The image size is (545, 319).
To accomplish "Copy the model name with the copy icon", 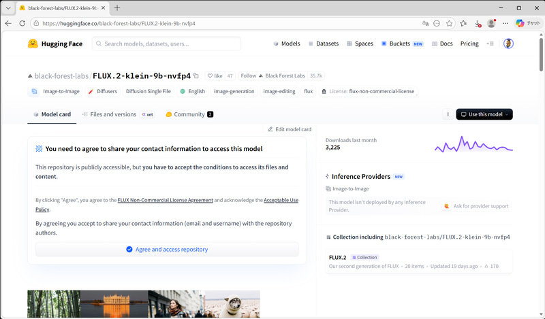I will [196, 76].
